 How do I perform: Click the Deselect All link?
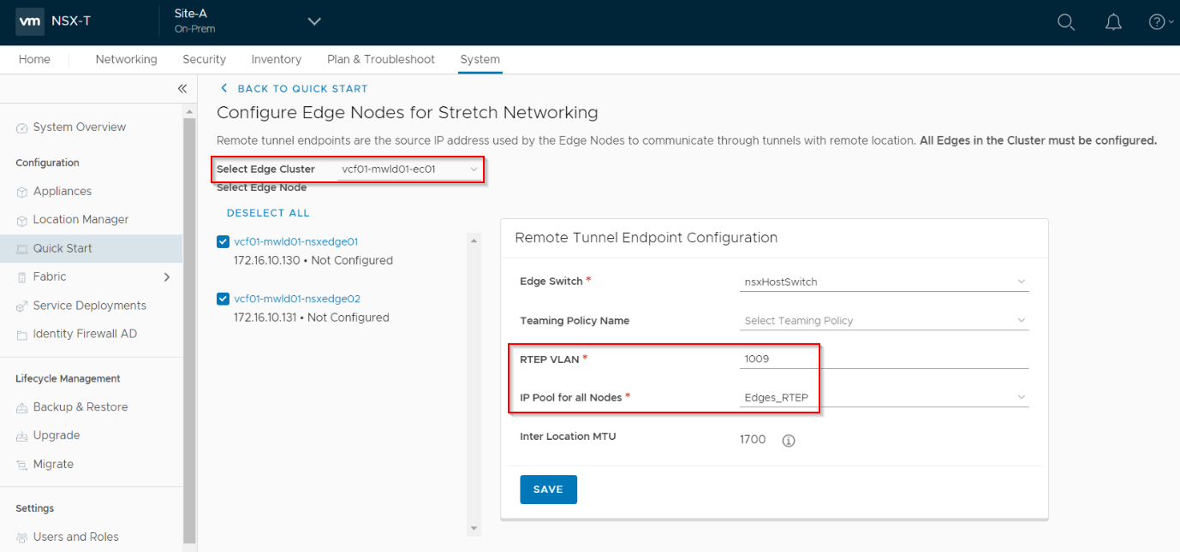[268, 213]
